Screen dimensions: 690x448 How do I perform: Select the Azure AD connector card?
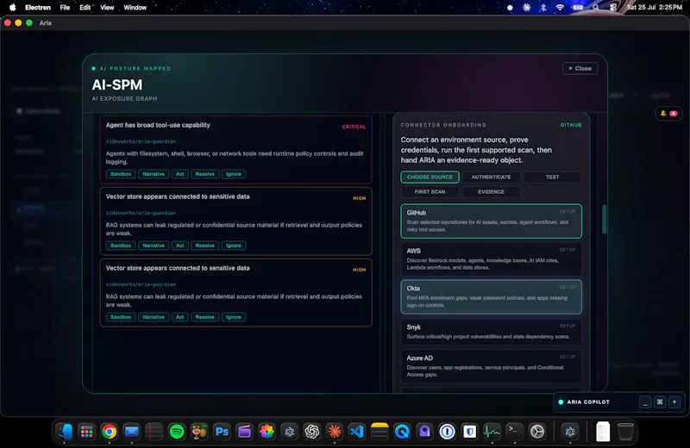coord(491,366)
